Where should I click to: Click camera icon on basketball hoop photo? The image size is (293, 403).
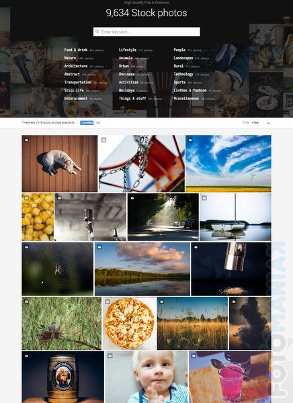click(103, 140)
